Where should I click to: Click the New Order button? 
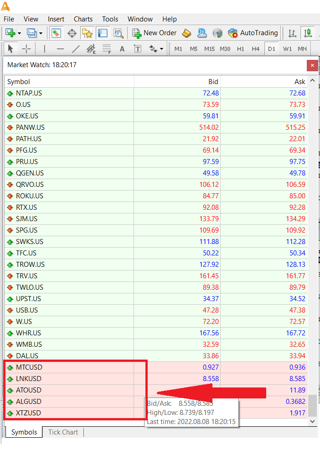click(x=154, y=33)
